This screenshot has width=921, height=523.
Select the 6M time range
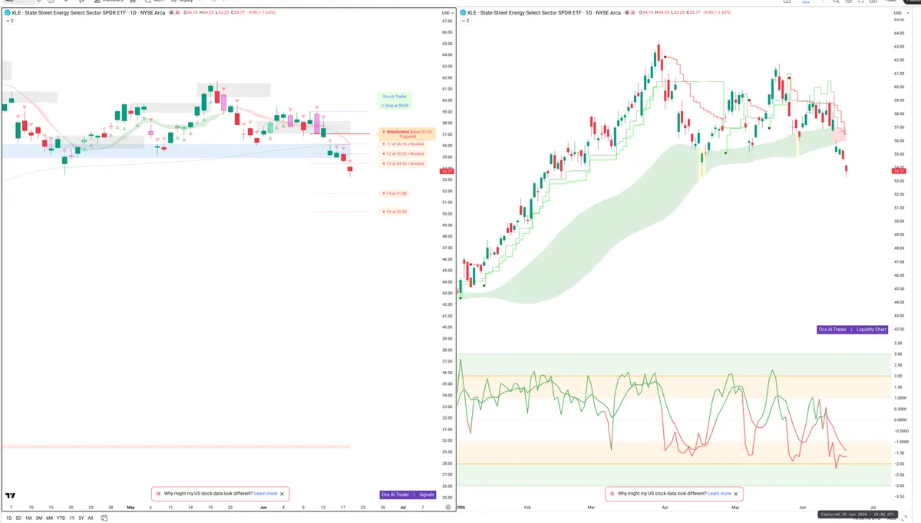coord(49,518)
